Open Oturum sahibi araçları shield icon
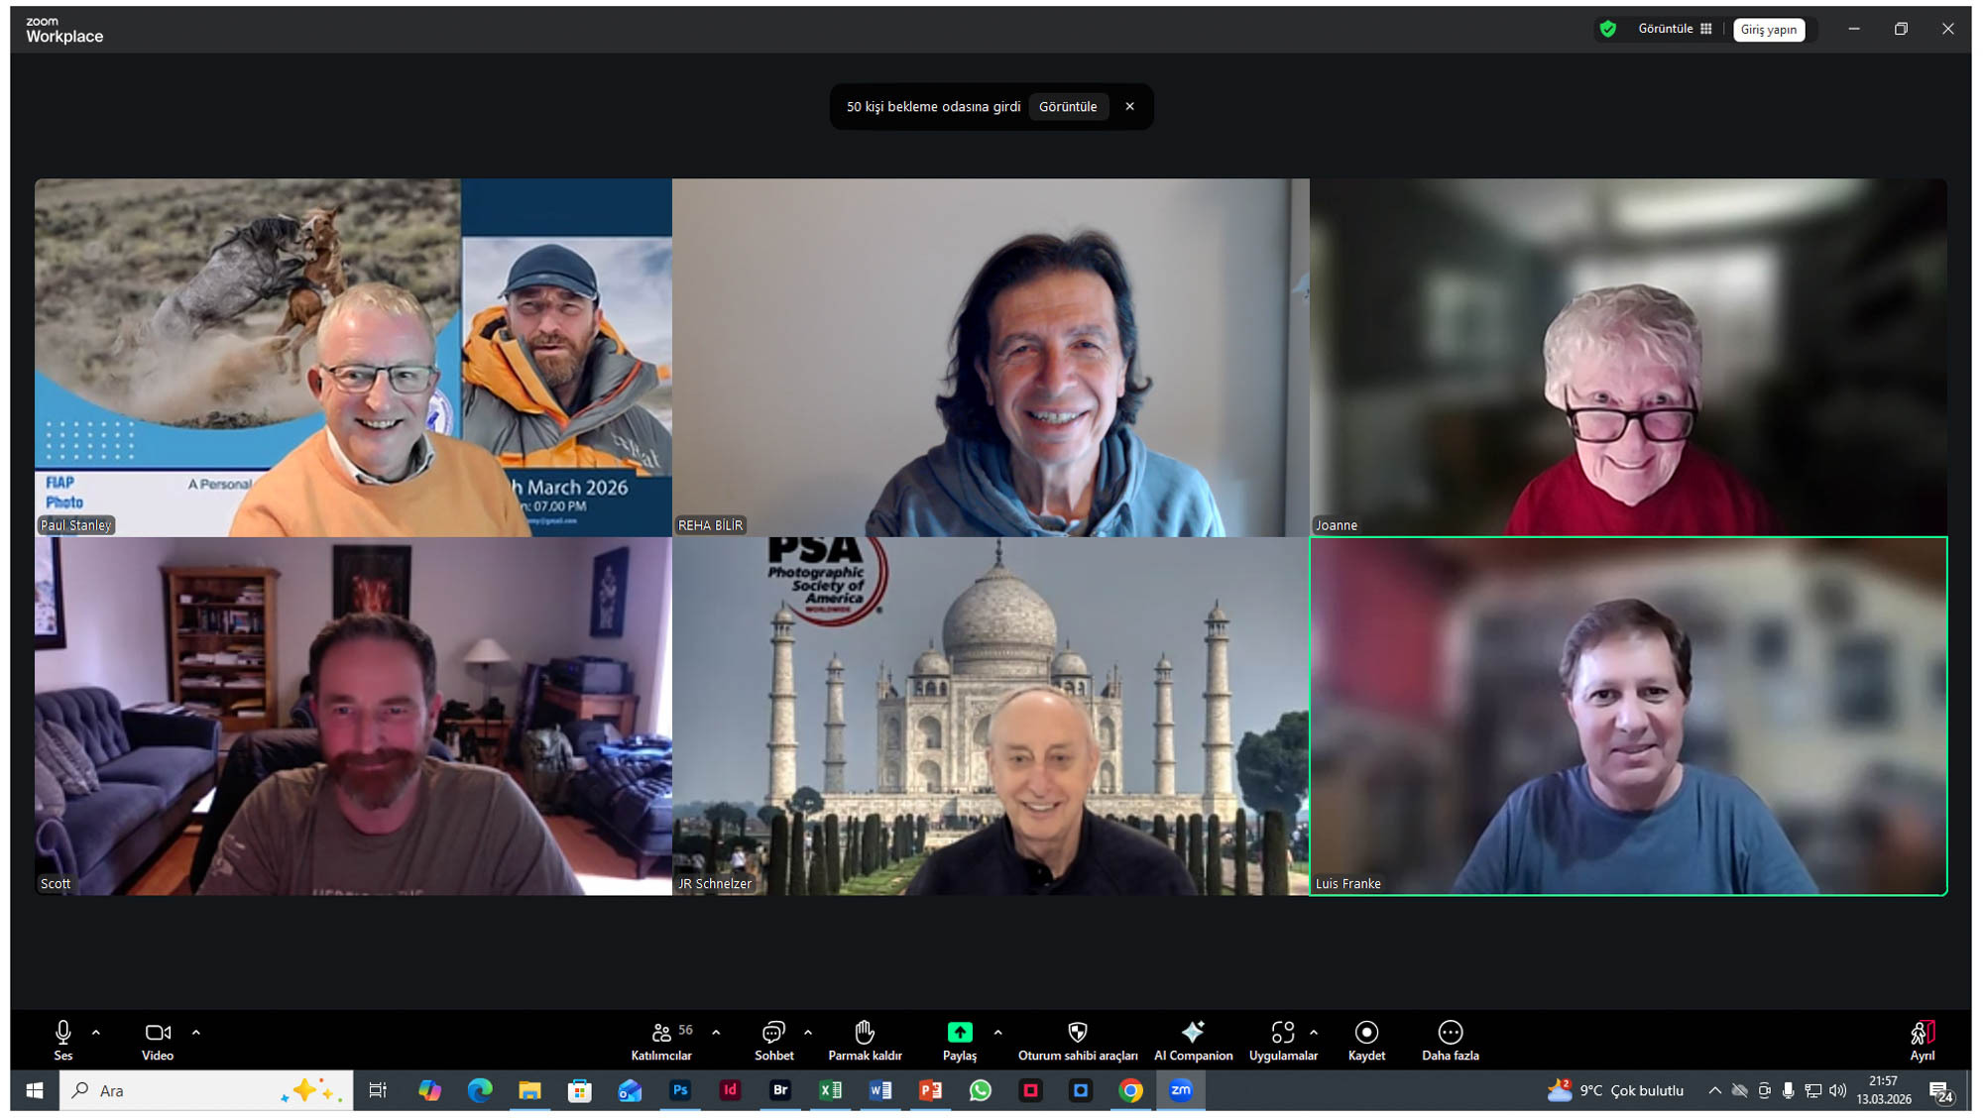The width and height of the screenshot is (1983, 1119). point(1077,1033)
